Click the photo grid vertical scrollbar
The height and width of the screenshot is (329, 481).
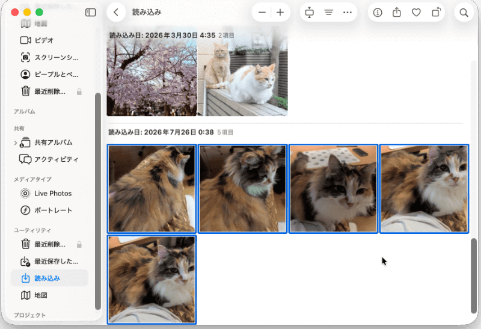[x=474, y=275]
